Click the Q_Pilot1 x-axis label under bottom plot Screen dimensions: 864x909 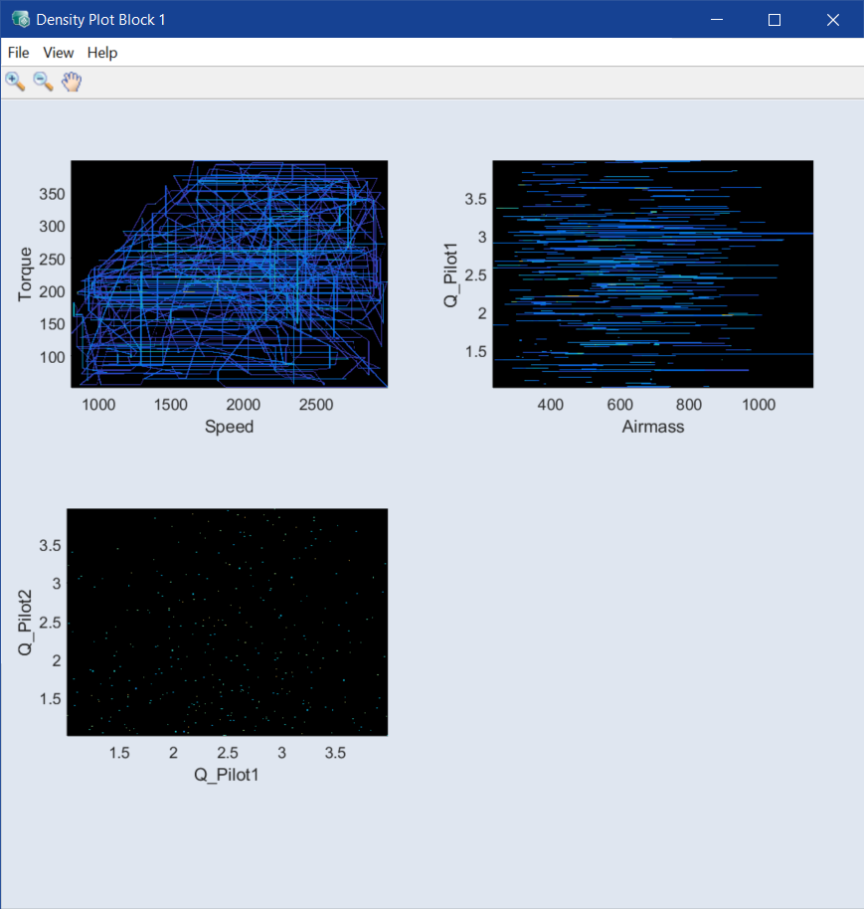point(227,775)
